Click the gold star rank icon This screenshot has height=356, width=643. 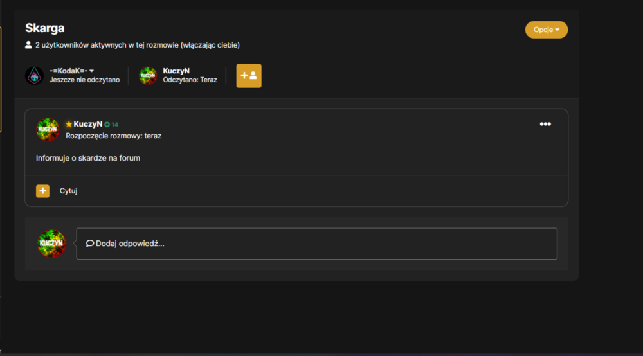[x=69, y=124]
